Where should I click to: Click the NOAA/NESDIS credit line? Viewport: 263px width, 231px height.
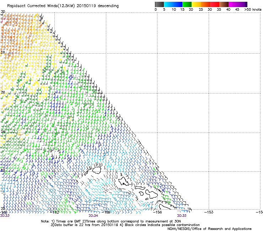tap(209, 229)
